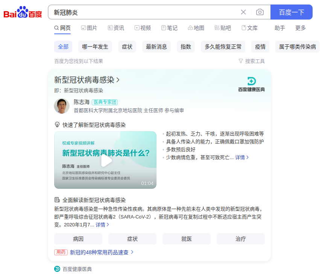Click the 百度健康医典 logo in card
Viewport: 322px width, 276px height.
pos(251,84)
